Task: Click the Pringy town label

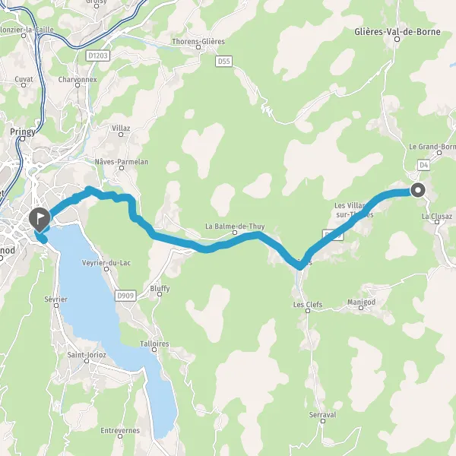Action: pyautogui.click(x=23, y=132)
